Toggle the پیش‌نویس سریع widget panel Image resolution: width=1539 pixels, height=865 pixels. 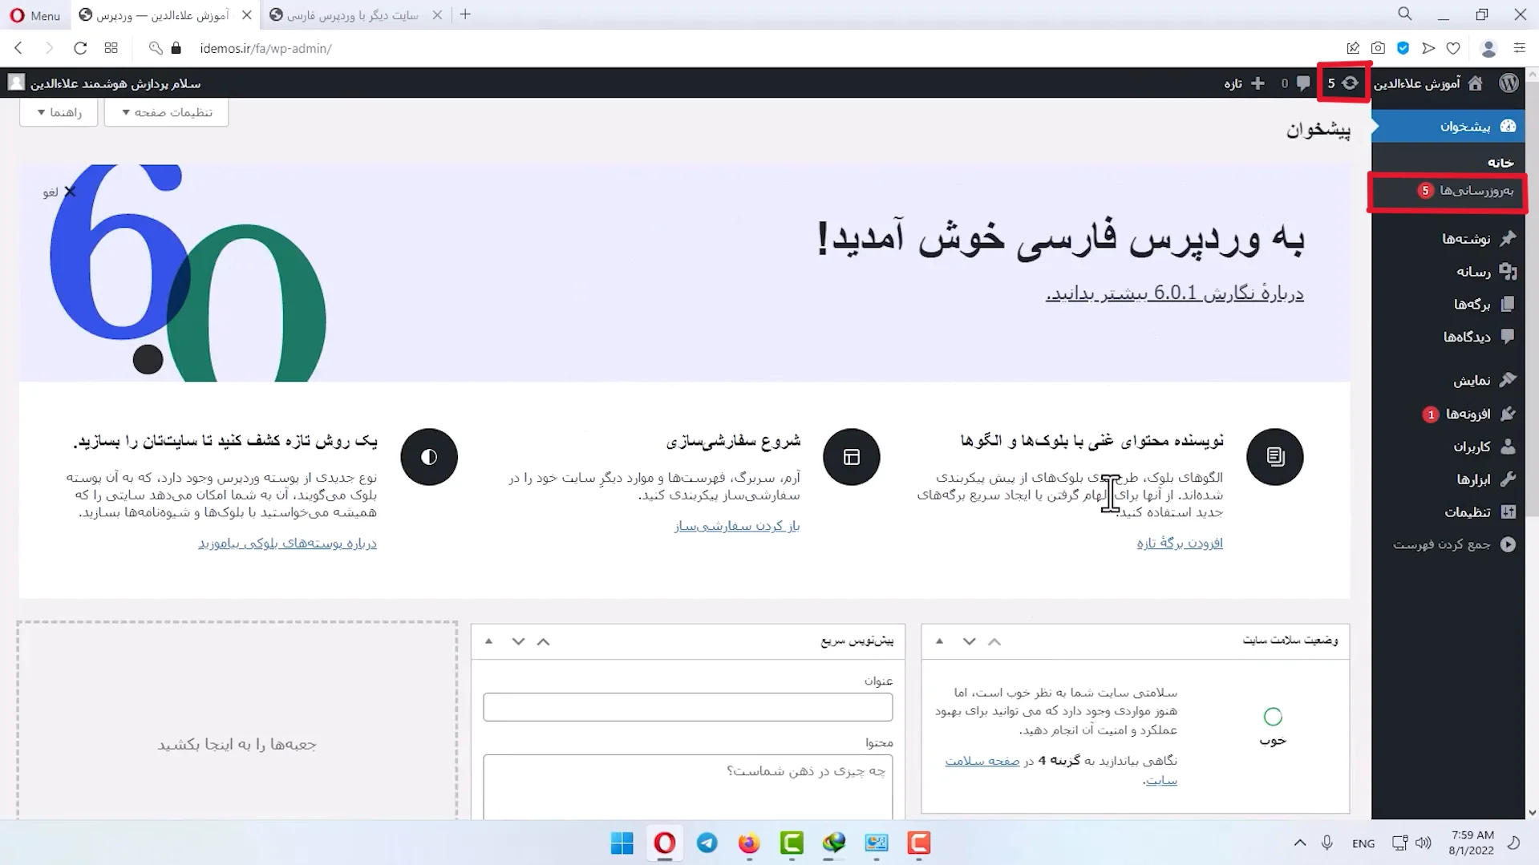click(x=488, y=641)
